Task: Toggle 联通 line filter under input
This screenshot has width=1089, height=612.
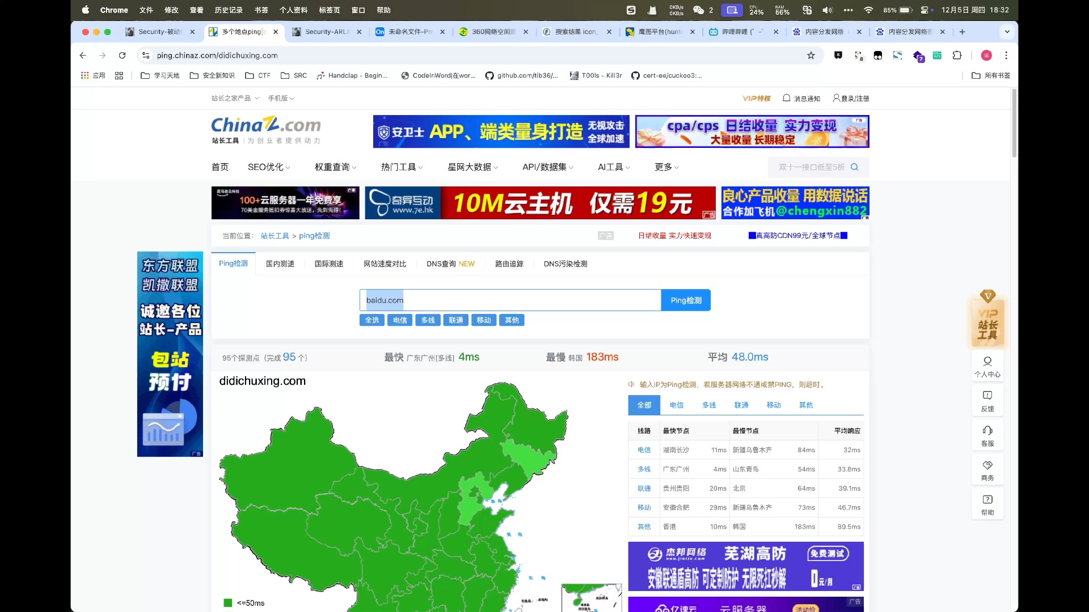Action: (456, 320)
